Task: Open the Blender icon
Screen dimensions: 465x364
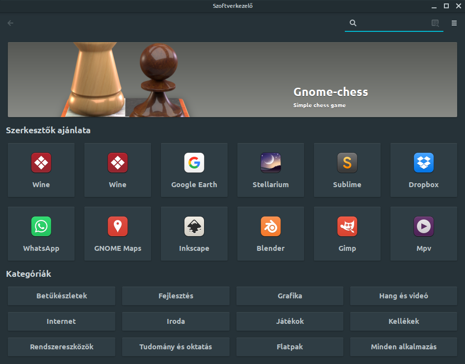Action: click(271, 226)
